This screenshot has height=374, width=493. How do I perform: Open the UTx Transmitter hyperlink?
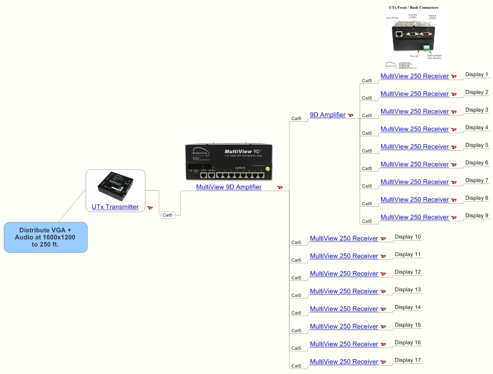(x=115, y=207)
